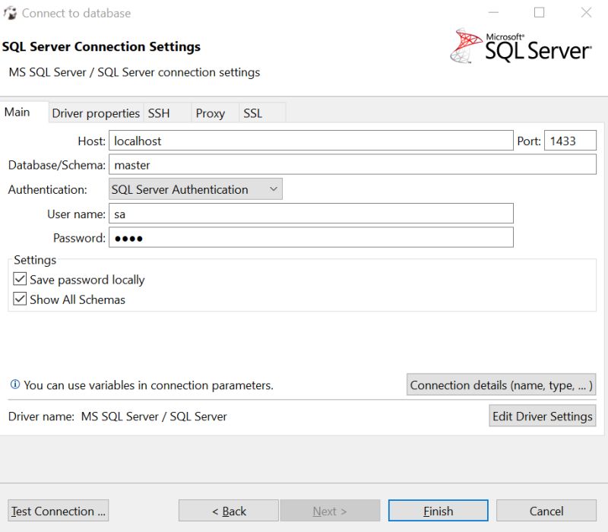Cancel the connection dialog
The height and width of the screenshot is (532, 608).
[x=545, y=510]
